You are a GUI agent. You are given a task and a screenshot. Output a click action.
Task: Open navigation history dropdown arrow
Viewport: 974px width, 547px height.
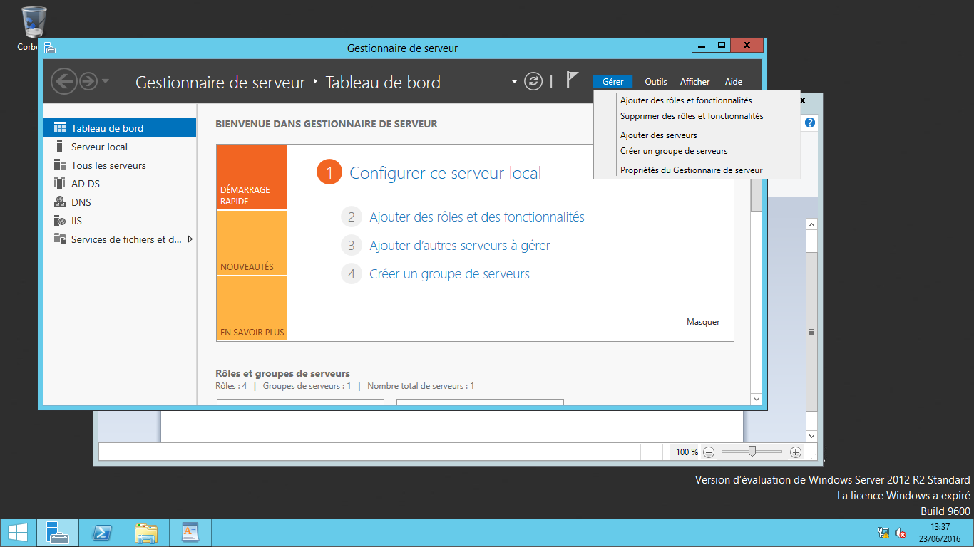point(106,81)
